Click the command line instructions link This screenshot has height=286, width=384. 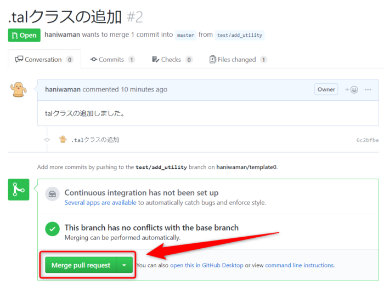coord(300,265)
